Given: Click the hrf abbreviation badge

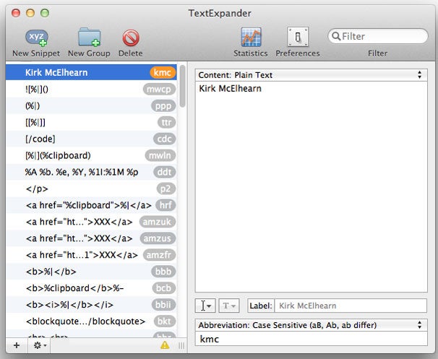Looking at the screenshot, I should coord(166,205).
